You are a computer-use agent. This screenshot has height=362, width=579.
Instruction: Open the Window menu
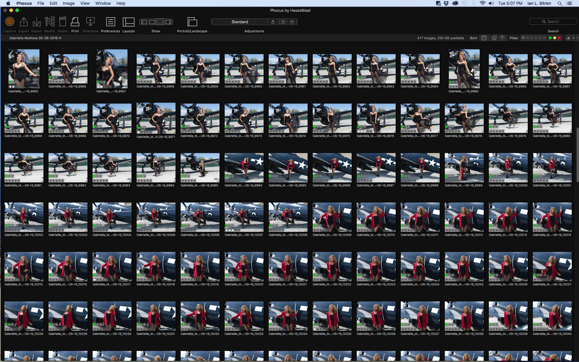[x=103, y=3]
